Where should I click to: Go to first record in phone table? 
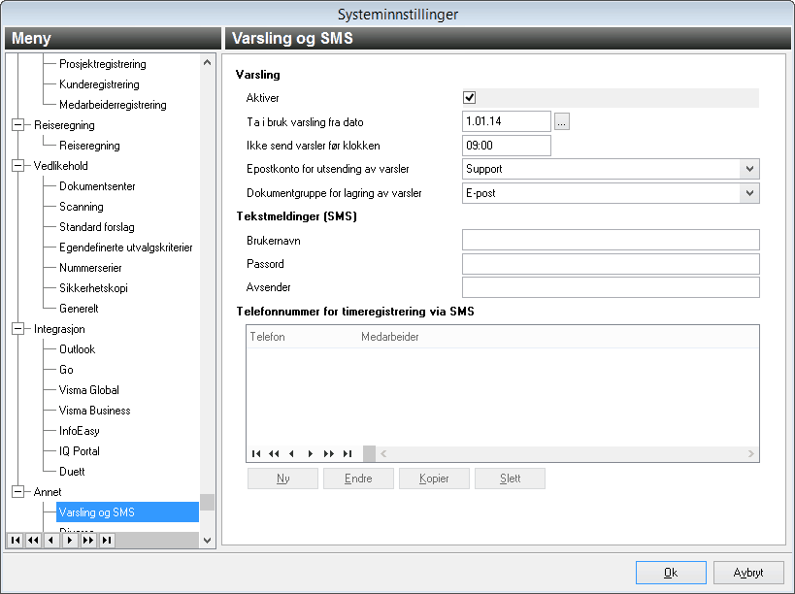click(256, 453)
